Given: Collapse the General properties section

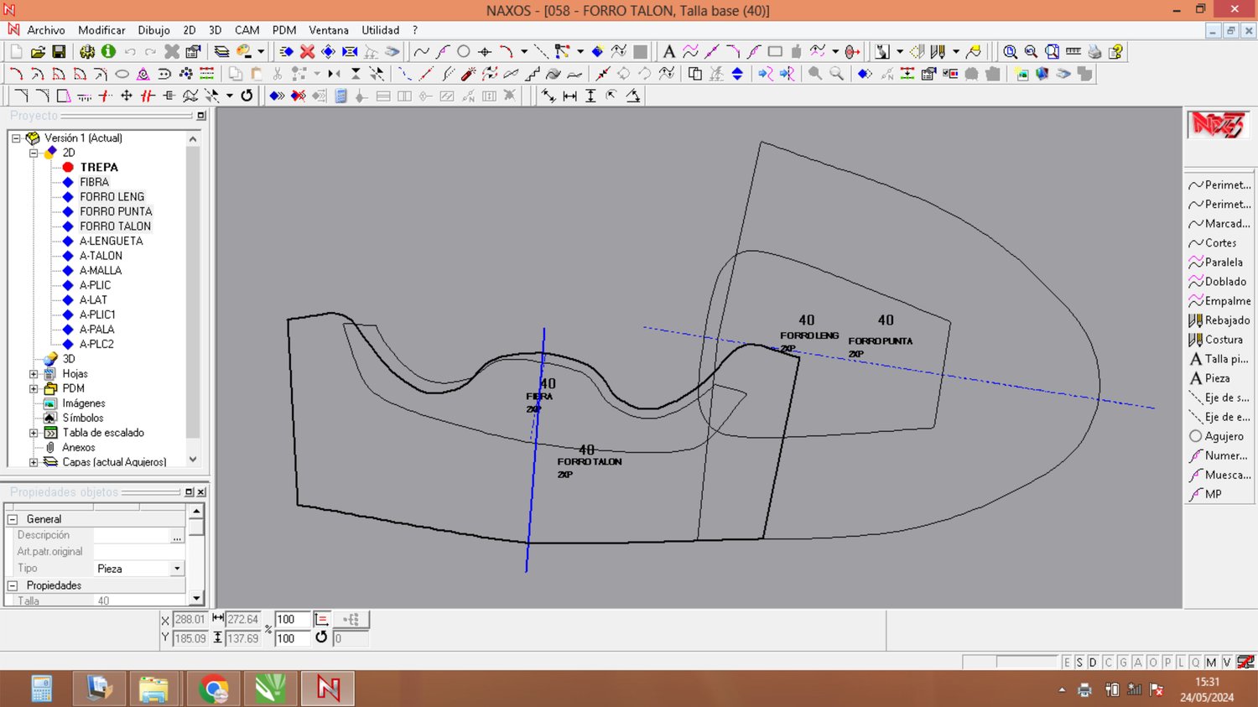Looking at the screenshot, I should click(13, 519).
